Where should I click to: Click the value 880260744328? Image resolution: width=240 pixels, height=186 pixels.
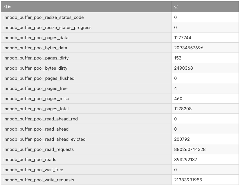click(x=190, y=149)
